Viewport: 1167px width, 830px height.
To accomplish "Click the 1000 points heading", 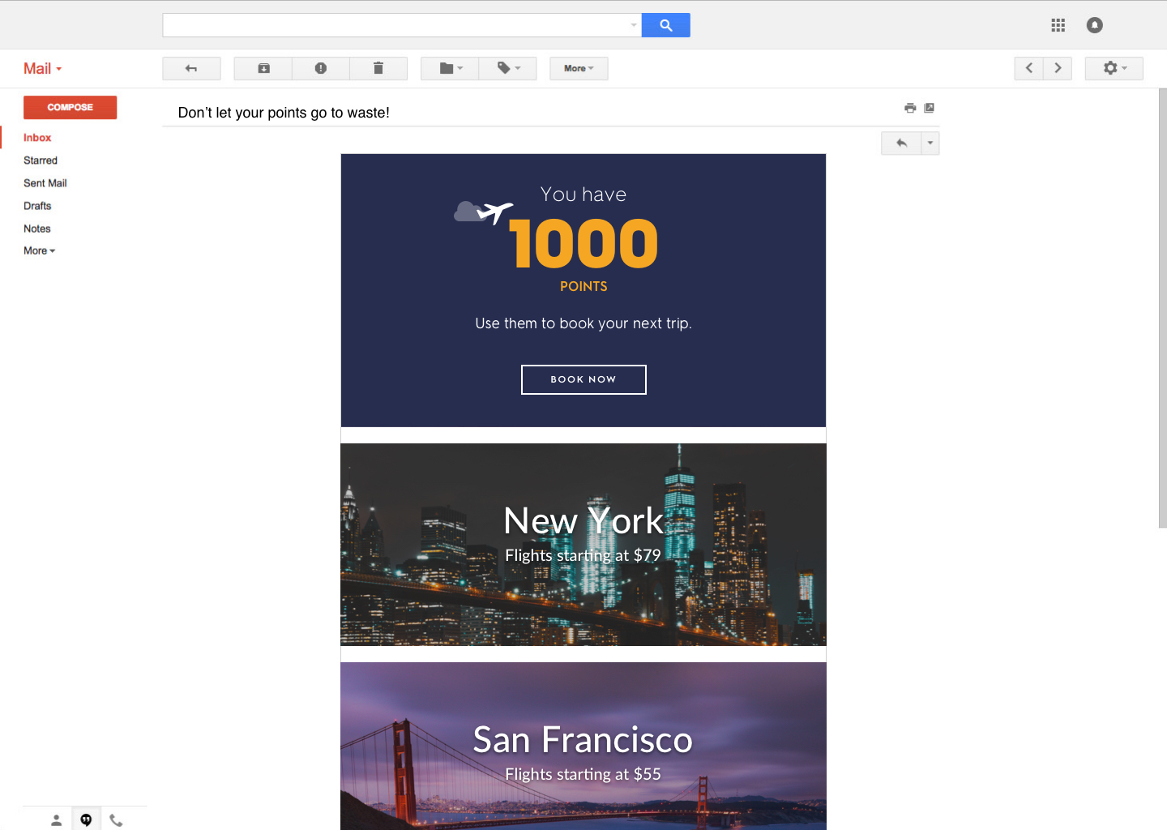I will (x=583, y=243).
